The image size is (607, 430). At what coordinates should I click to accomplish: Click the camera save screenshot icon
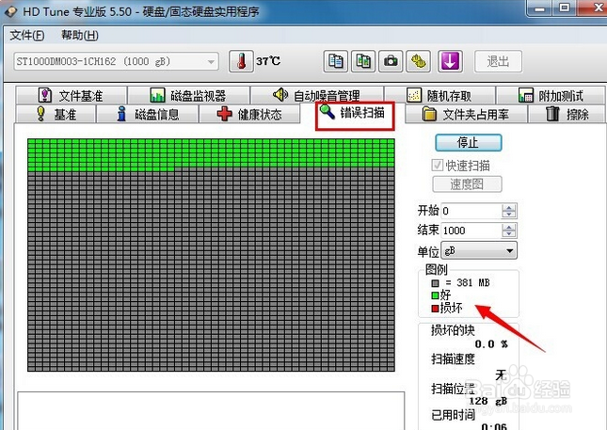coord(391,61)
